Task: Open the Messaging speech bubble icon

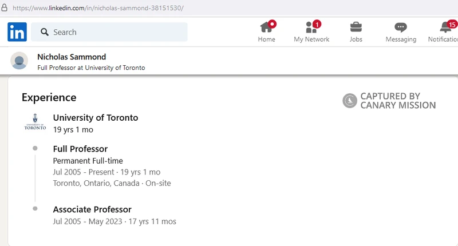Action: (401, 27)
